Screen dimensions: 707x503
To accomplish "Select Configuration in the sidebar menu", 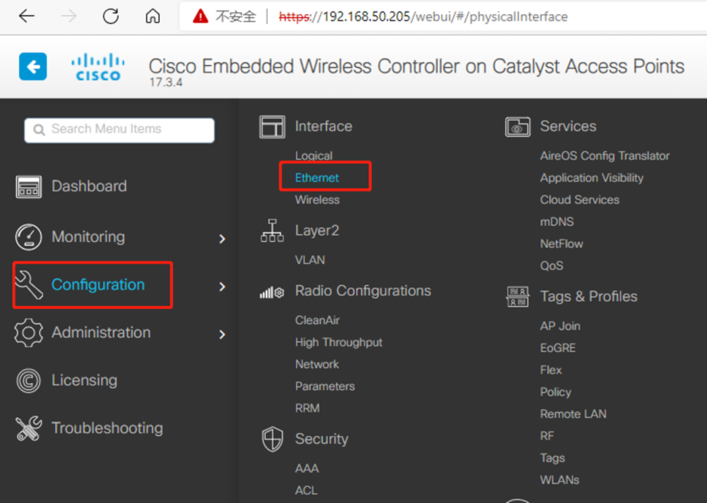I will 98,285.
